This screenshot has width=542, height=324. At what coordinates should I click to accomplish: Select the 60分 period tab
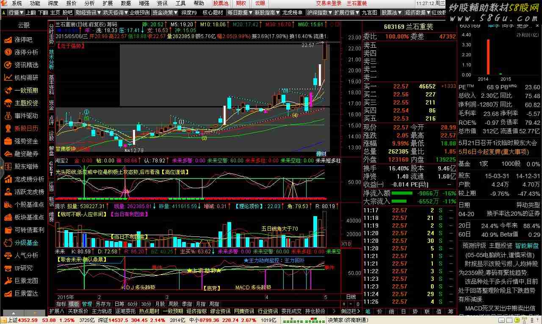133,304
